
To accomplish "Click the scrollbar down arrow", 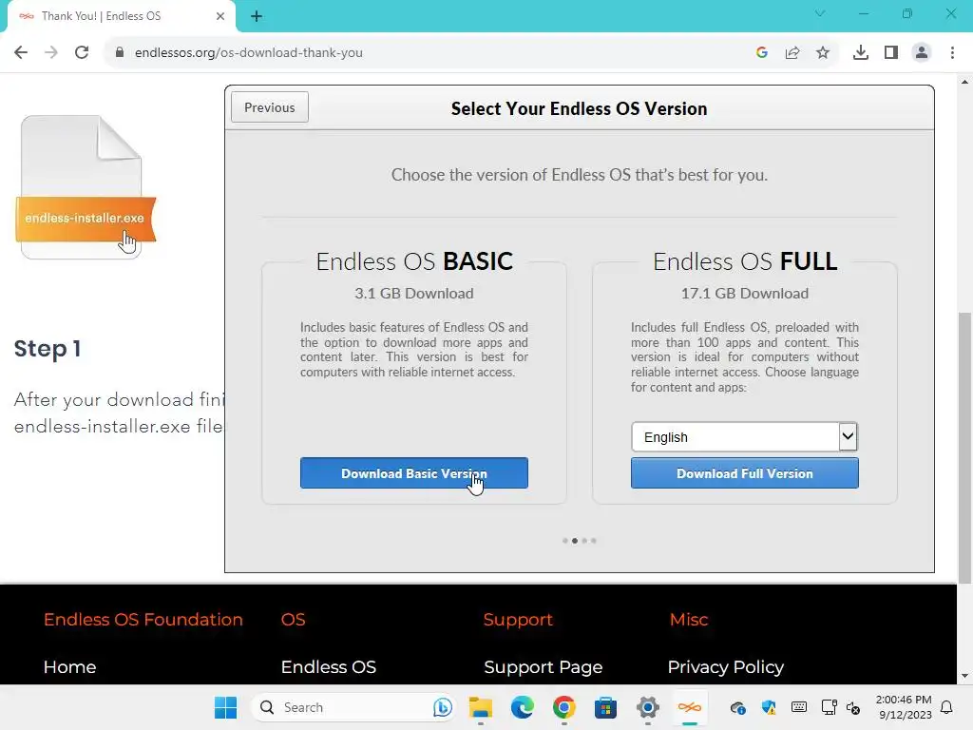I will coord(964,676).
